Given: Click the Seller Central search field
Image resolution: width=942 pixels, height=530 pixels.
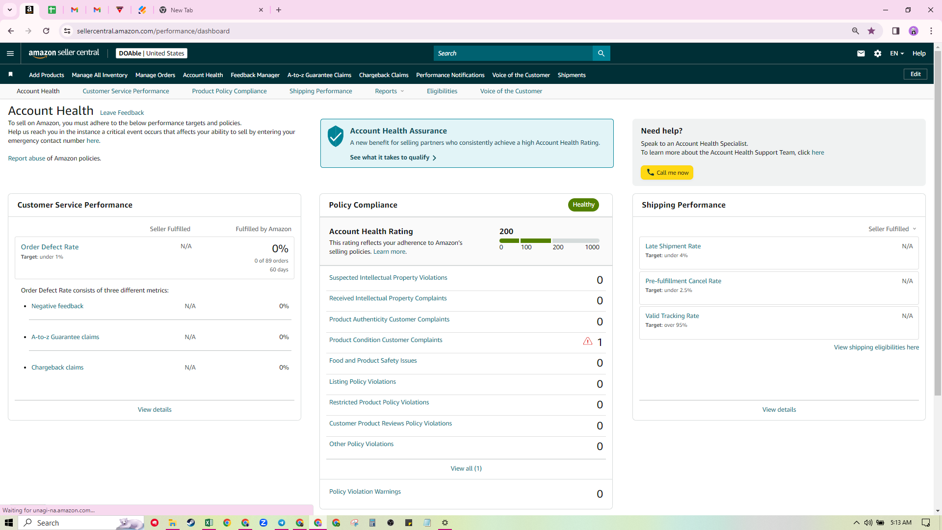Looking at the screenshot, I should point(513,53).
